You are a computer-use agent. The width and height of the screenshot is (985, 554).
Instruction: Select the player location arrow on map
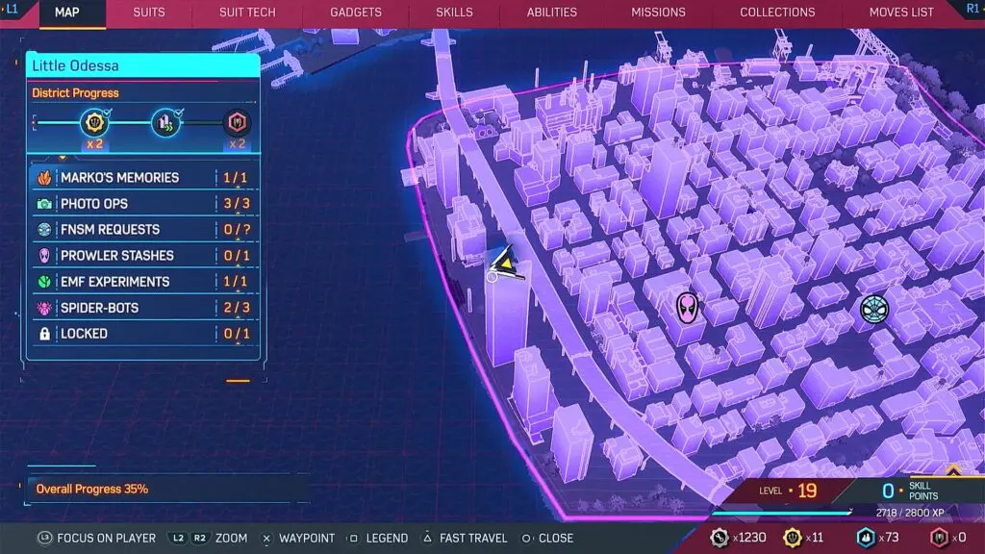[x=503, y=263]
